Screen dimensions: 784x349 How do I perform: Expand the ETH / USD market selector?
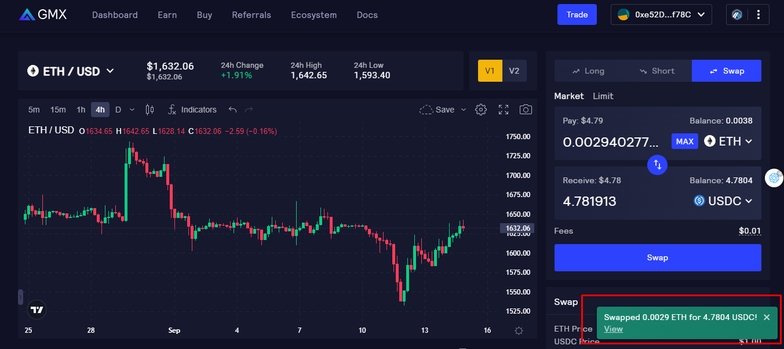pyautogui.click(x=71, y=71)
